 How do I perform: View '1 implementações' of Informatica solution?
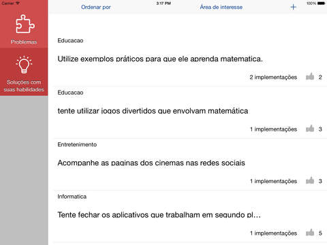point(273,233)
